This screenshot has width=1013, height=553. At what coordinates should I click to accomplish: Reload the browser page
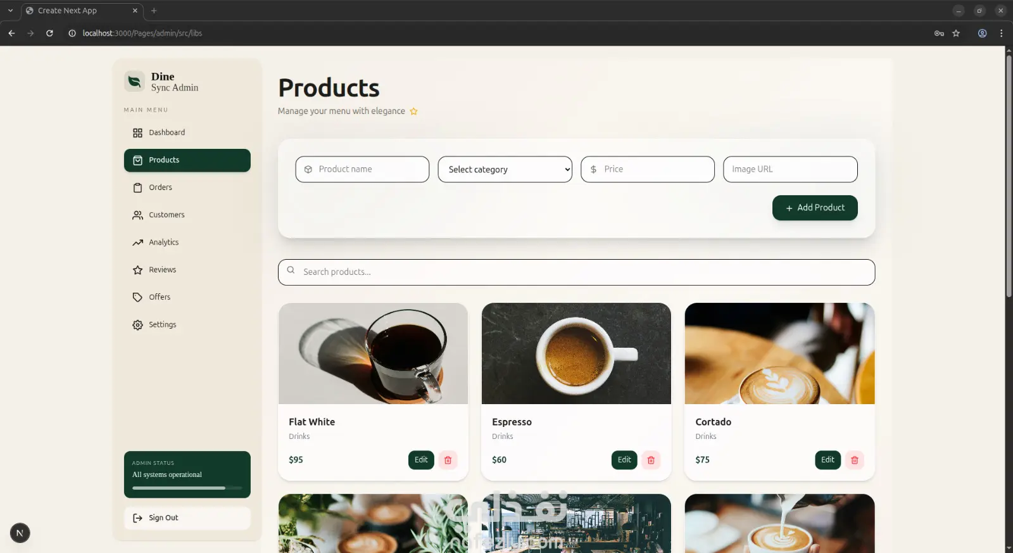tap(49, 34)
